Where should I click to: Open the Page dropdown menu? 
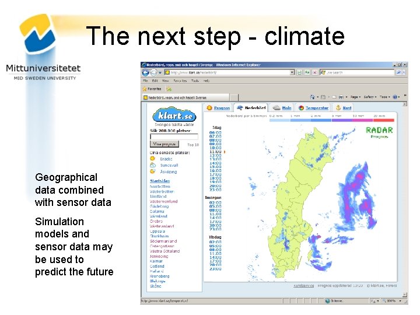pyautogui.click(x=355, y=97)
